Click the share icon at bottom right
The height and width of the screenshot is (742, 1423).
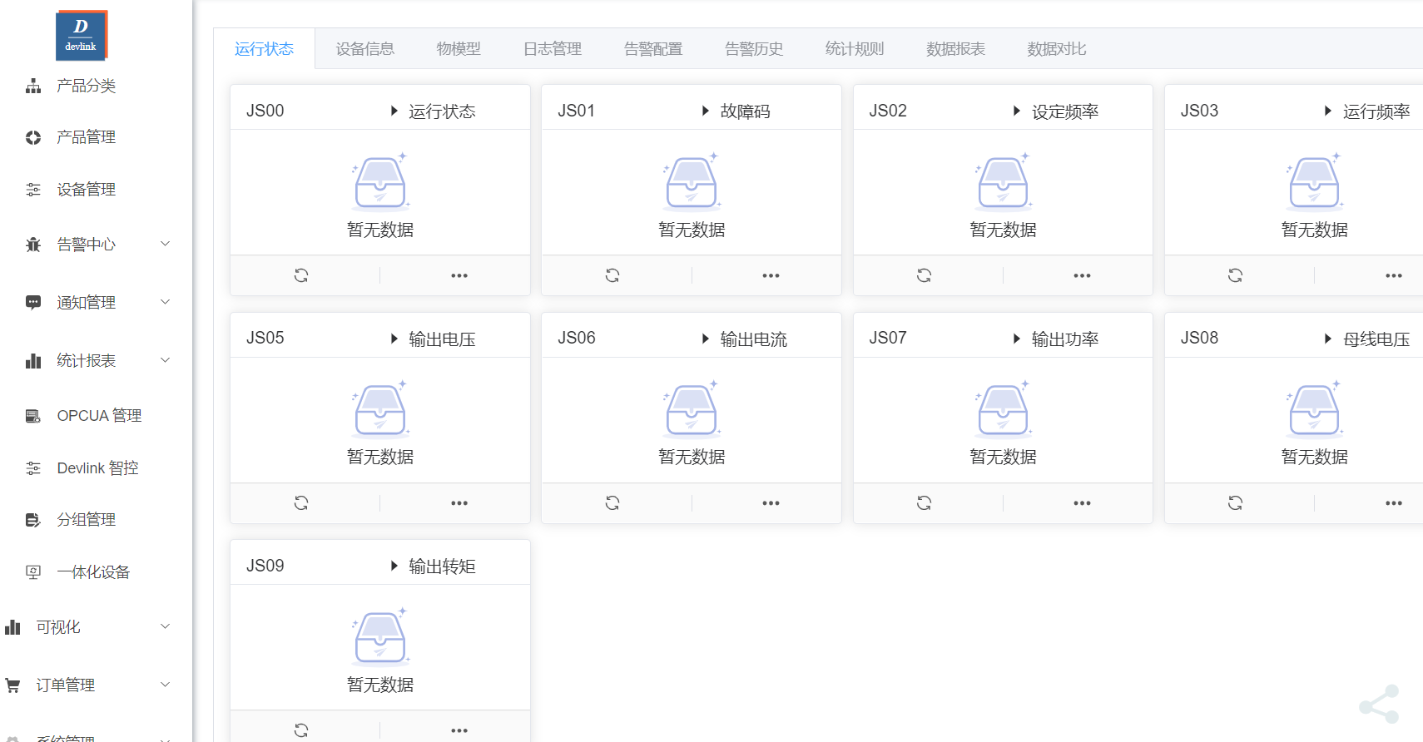coord(1380,705)
